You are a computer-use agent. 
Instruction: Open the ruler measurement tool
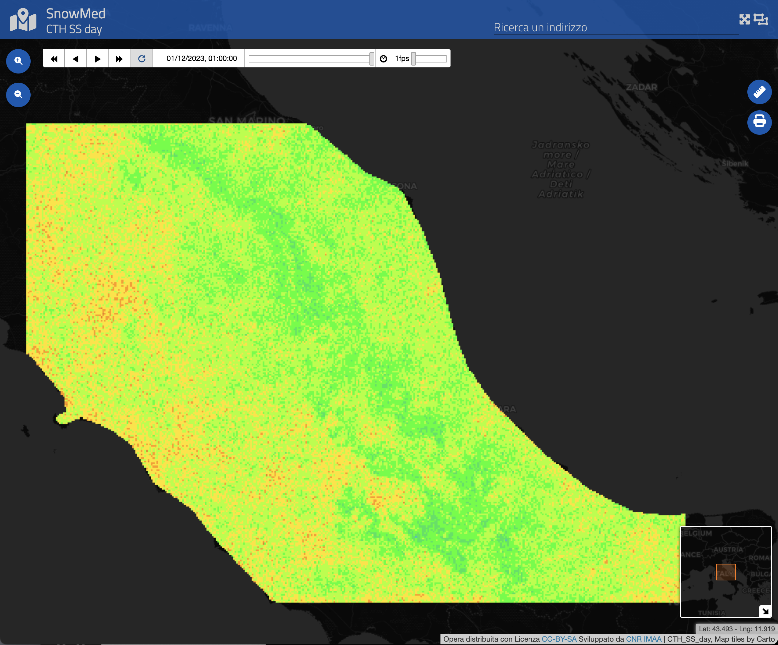[x=759, y=92]
